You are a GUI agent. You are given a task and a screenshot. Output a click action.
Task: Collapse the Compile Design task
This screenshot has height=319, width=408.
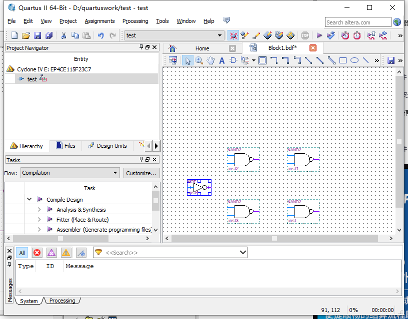[x=29, y=199]
